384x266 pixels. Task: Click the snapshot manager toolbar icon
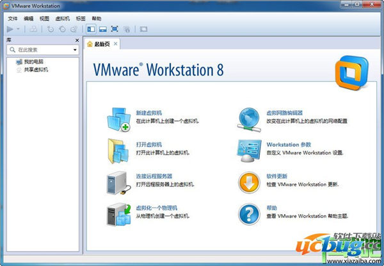[x=74, y=29]
